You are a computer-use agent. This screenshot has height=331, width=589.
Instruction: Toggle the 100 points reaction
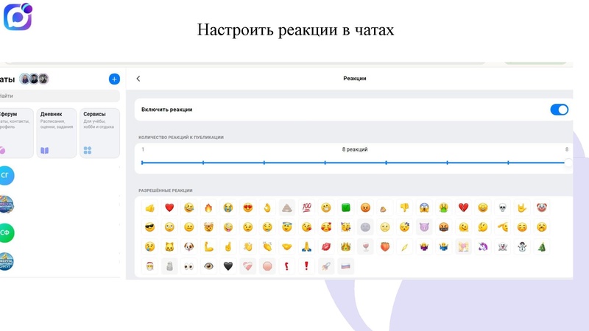306,207
